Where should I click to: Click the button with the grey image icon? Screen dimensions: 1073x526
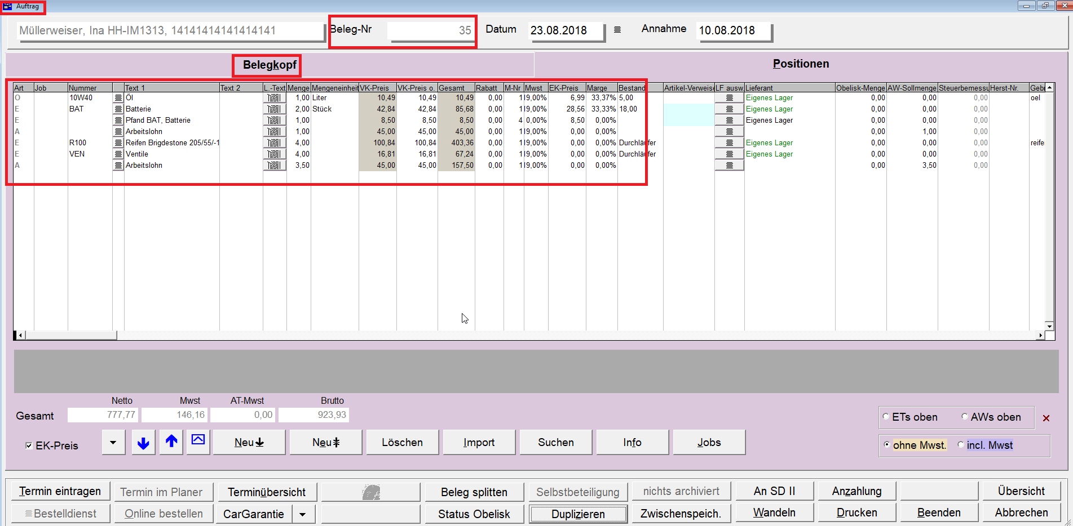[370, 492]
